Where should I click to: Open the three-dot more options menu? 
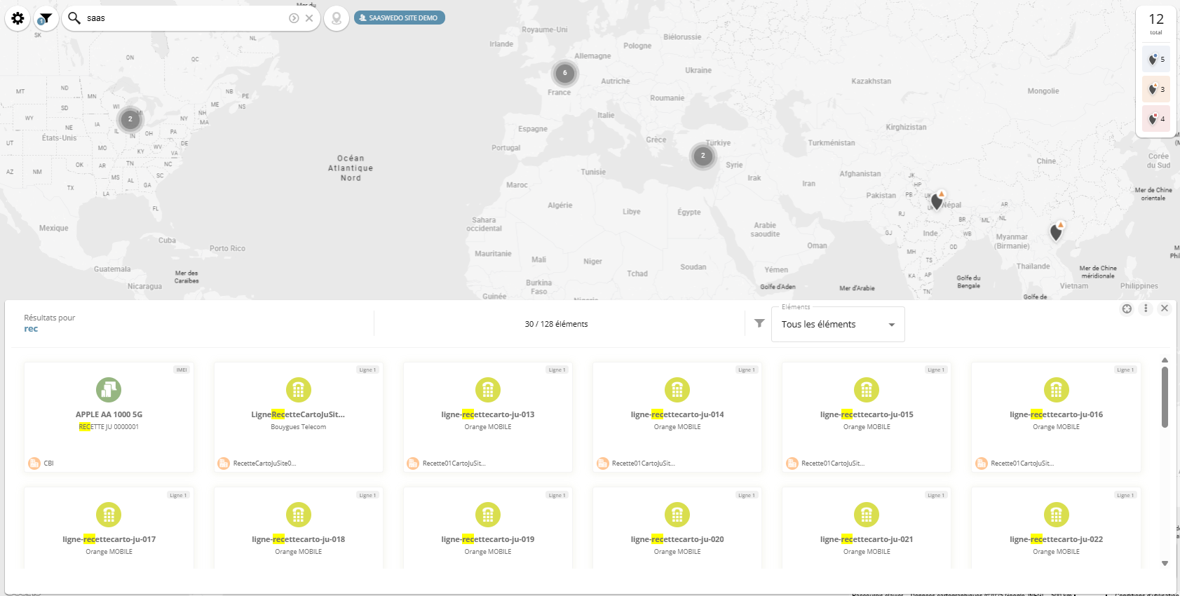pos(1146,309)
